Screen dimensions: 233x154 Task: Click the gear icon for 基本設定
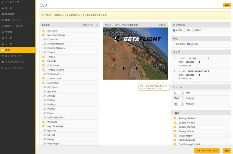[3, 14]
